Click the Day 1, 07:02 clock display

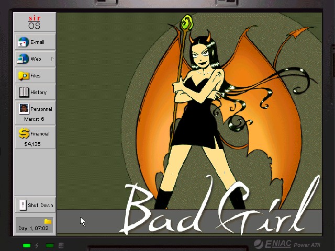(33, 229)
